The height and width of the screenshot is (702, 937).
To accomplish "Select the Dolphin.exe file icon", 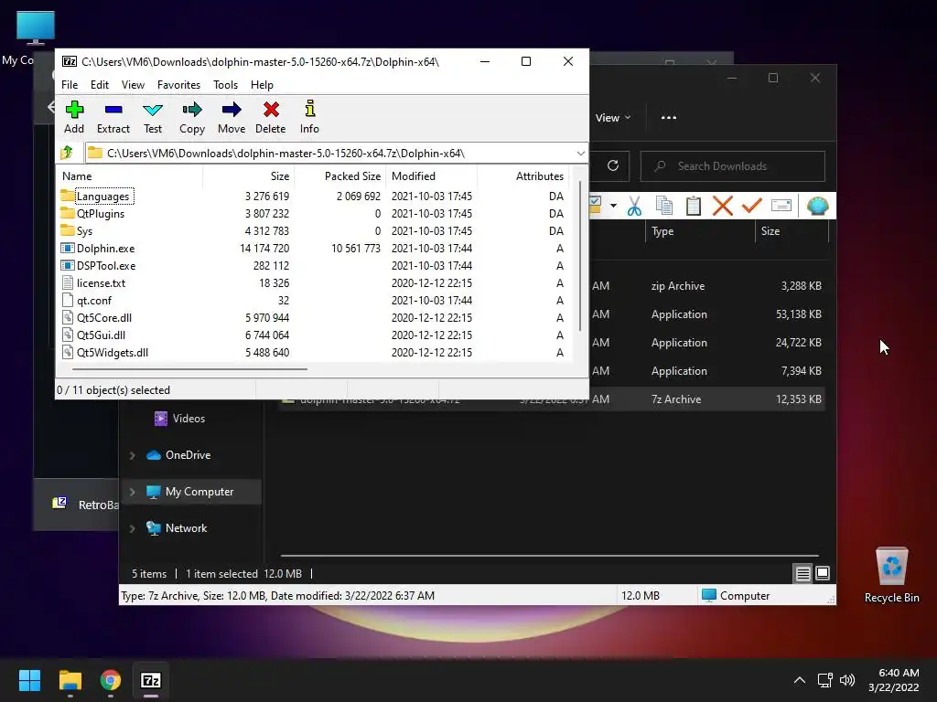I will click(68, 248).
